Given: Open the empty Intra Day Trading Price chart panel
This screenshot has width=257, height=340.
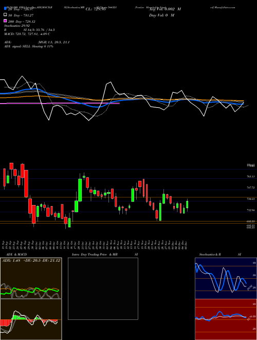Looking at the screenshot, I should point(103,288).
